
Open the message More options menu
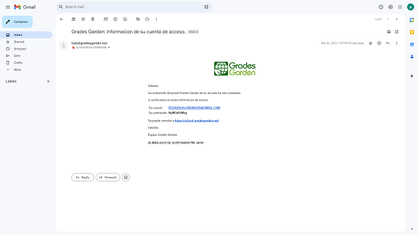396,43
